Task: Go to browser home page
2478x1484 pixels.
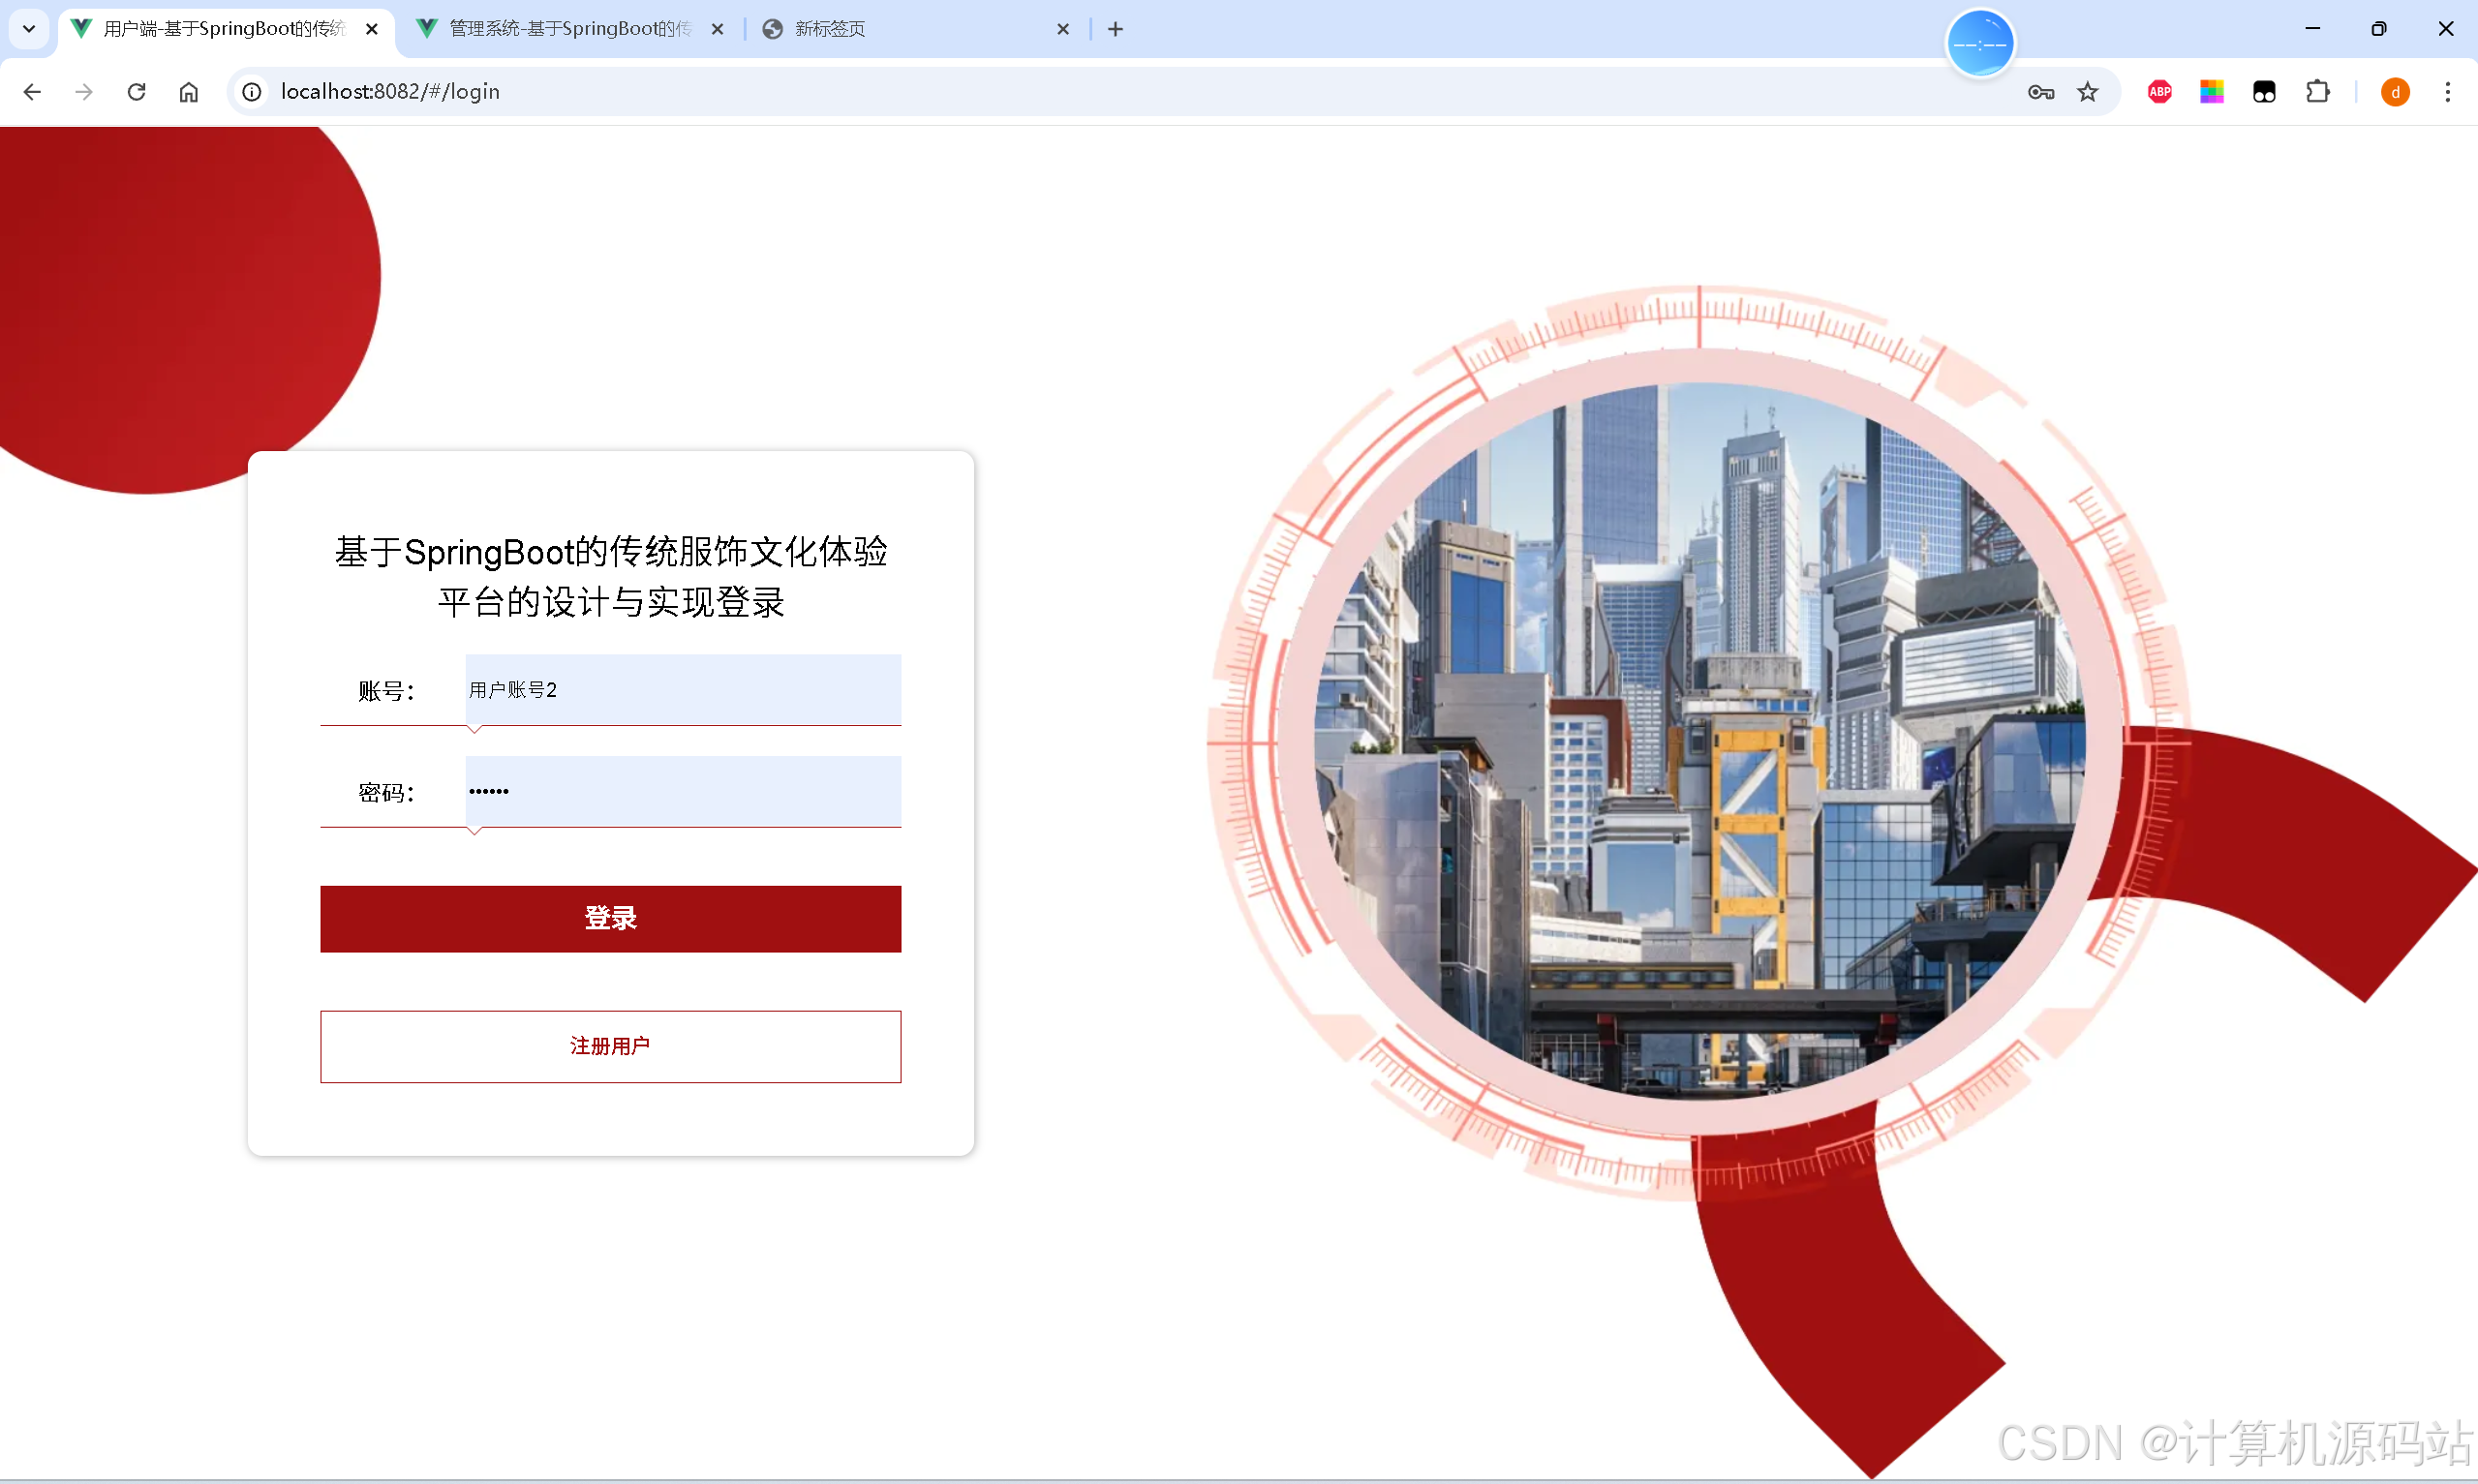Action: point(189,92)
